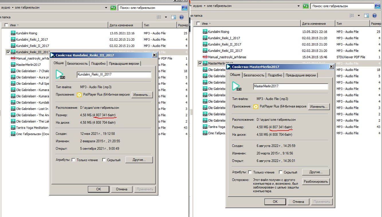Select Ole Gabrielsen - 7 Chakr file icon, left window
Screen dimensions: 382x217
13,71
